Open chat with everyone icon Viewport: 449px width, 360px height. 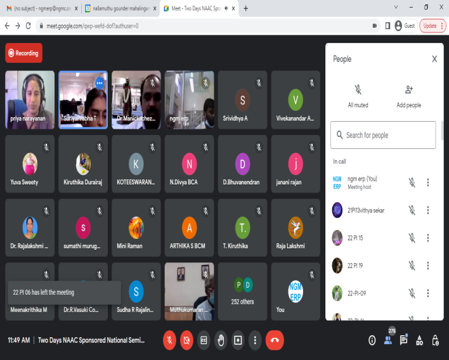[x=403, y=340]
